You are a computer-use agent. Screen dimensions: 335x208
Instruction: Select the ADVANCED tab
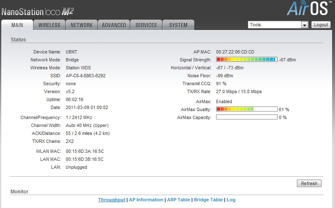point(114,25)
